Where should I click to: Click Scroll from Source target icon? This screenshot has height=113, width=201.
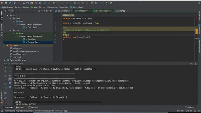coord(39,11)
